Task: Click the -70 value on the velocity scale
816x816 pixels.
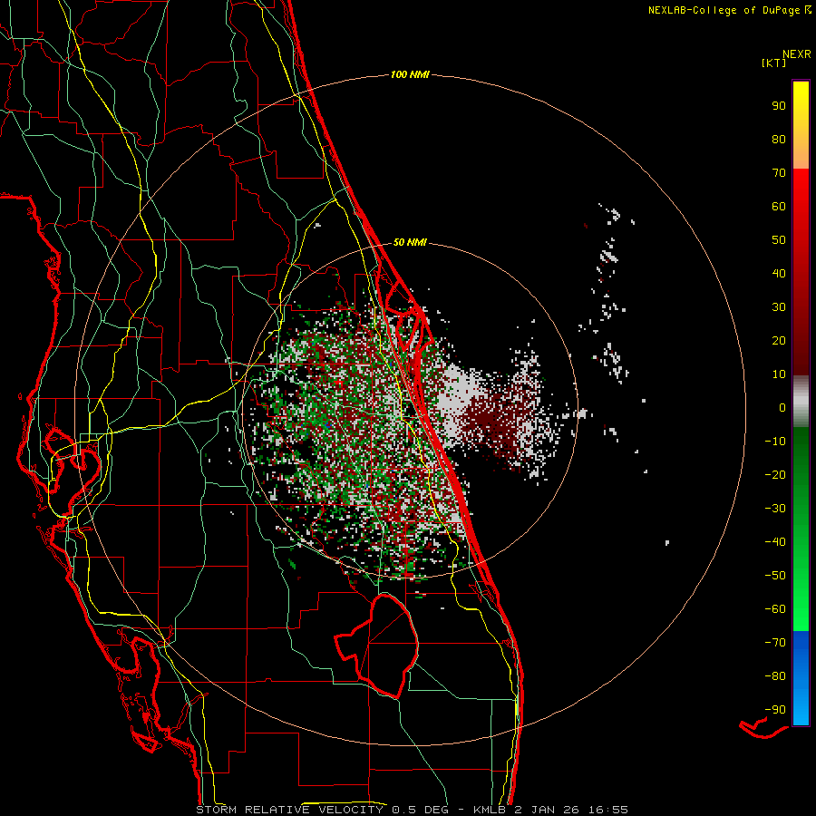Action: (775, 643)
